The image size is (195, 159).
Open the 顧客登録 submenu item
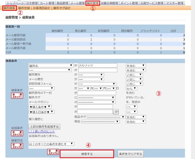tap(24, 8)
